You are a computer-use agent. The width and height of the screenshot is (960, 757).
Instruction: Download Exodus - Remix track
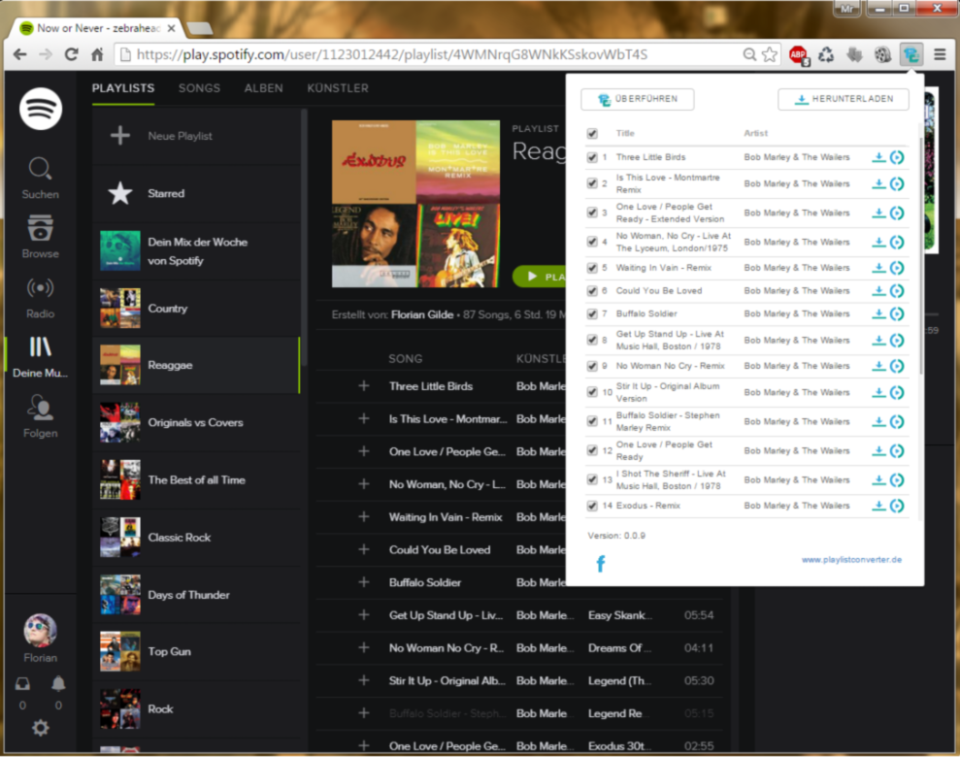pyautogui.click(x=878, y=506)
